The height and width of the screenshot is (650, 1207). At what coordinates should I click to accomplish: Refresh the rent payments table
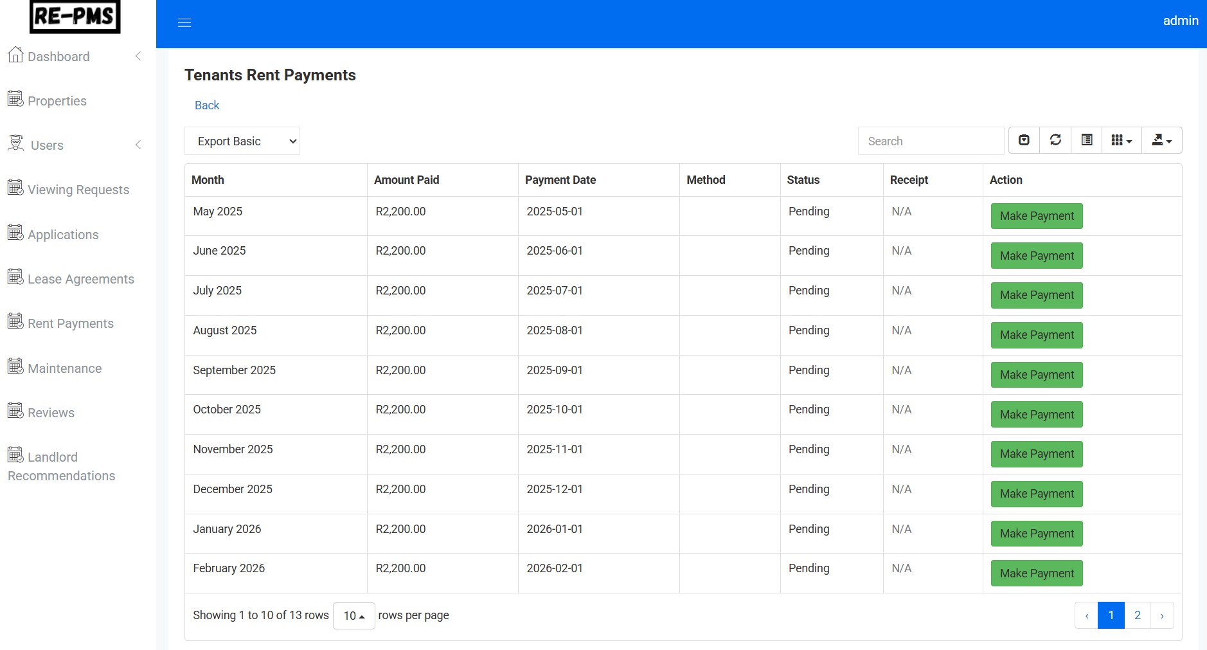1055,140
